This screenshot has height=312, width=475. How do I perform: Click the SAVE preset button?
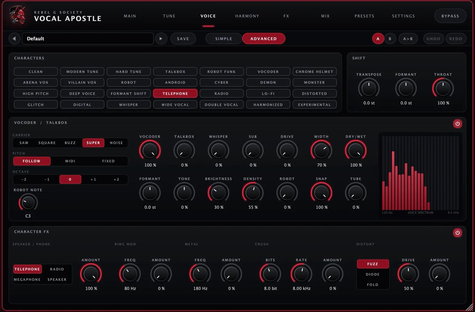183,39
